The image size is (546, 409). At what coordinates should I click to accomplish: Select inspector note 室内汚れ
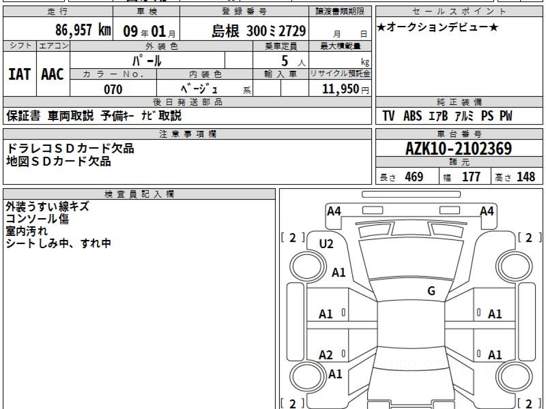27,231
